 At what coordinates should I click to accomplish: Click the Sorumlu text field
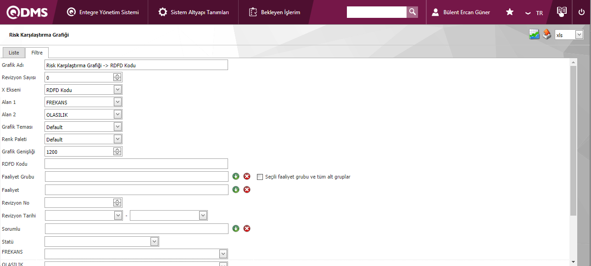(136, 228)
